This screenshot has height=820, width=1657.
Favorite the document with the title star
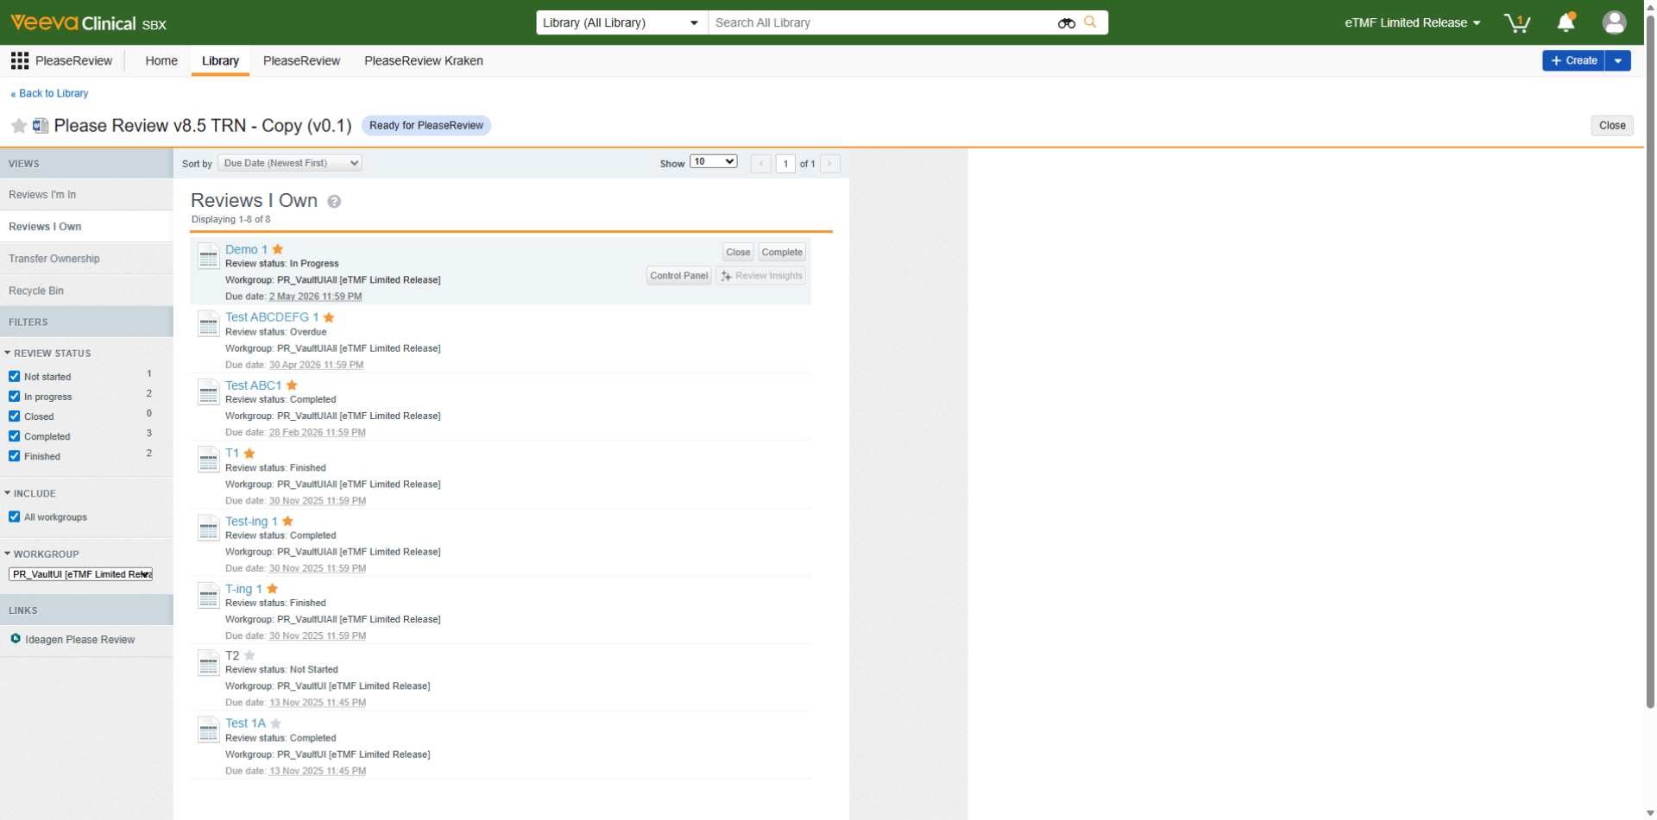(x=19, y=126)
